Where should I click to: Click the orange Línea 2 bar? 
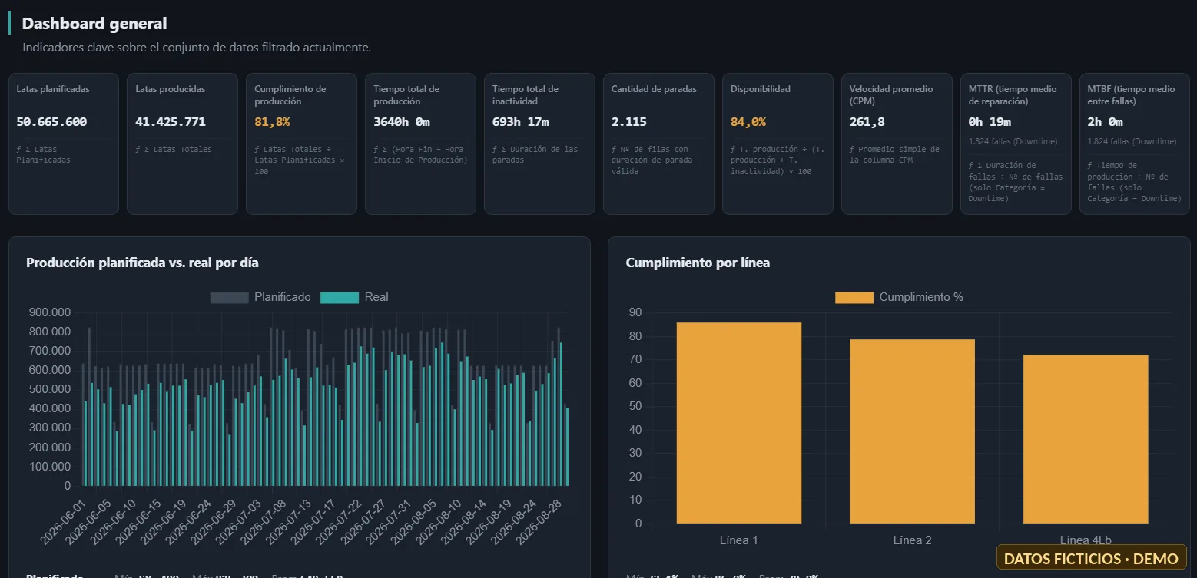(x=912, y=431)
